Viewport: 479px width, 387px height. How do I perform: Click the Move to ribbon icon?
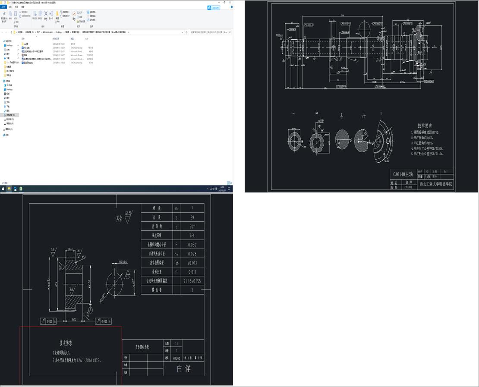click(x=35, y=13)
